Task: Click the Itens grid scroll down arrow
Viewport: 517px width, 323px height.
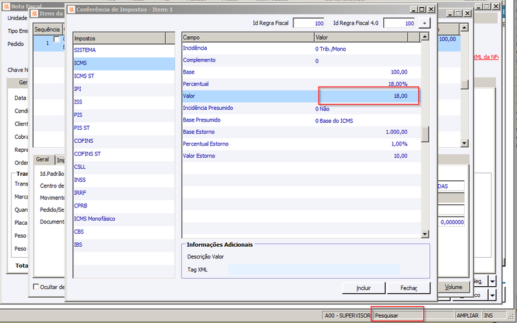Action: [x=464, y=143]
